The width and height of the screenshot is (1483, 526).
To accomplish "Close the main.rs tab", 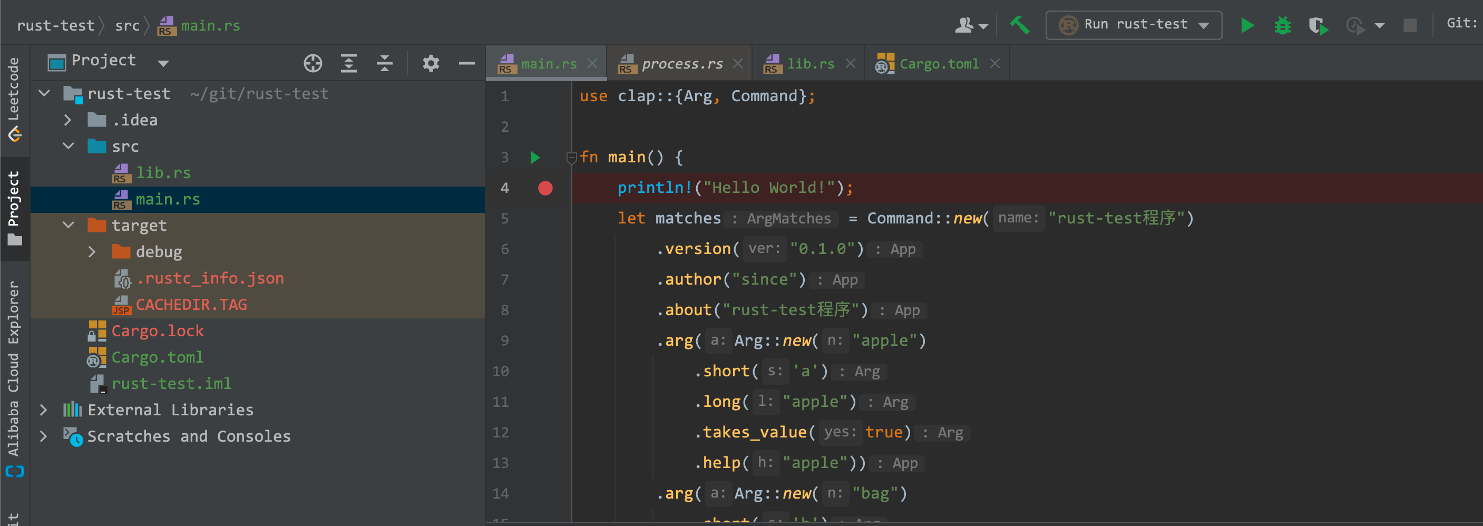I will 592,63.
